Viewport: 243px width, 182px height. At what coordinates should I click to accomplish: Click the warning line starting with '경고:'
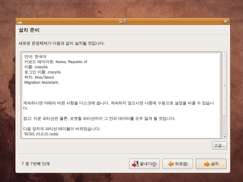(99, 119)
